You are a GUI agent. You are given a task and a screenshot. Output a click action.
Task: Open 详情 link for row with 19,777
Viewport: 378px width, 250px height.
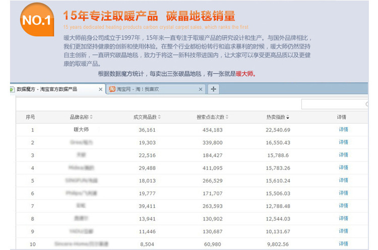[343, 193]
